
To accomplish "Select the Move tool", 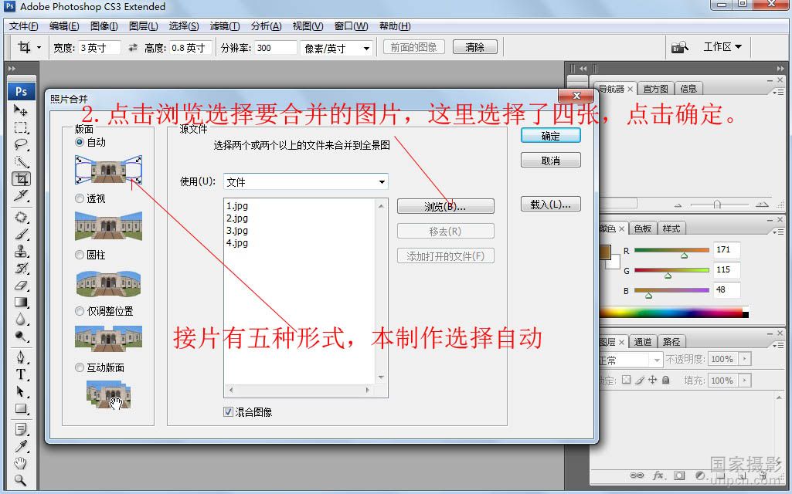I will (21, 110).
